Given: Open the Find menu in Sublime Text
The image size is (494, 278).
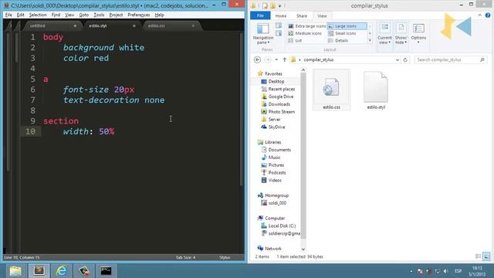Looking at the screenshot, I should [56, 15].
